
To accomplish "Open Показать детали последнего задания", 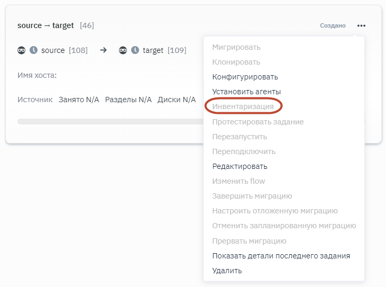I will point(281,256).
